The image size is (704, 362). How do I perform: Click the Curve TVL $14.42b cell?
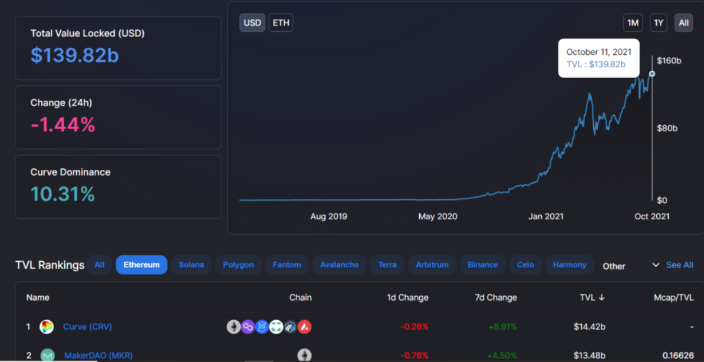point(589,327)
